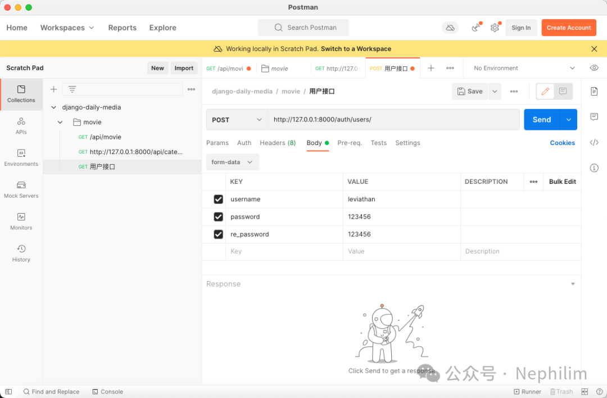This screenshot has width=607, height=398.
Task: Select the movie folder open tab
Action: (x=283, y=69)
